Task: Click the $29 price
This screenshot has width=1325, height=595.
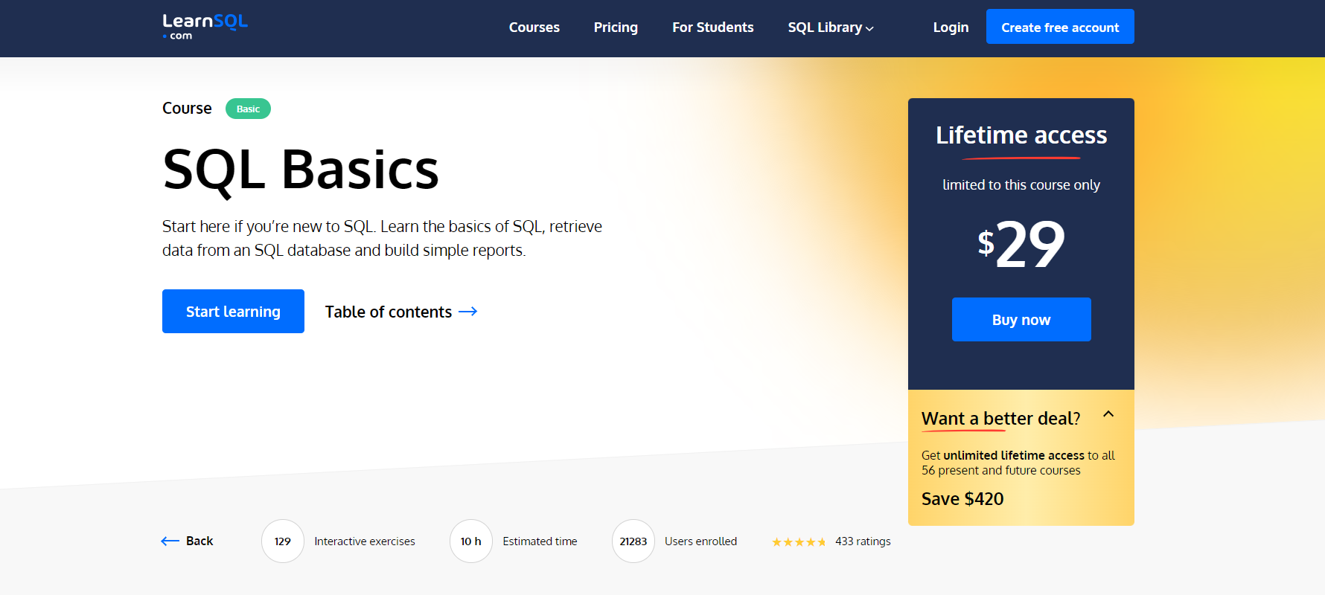Action: pyautogui.click(x=1021, y=244)
